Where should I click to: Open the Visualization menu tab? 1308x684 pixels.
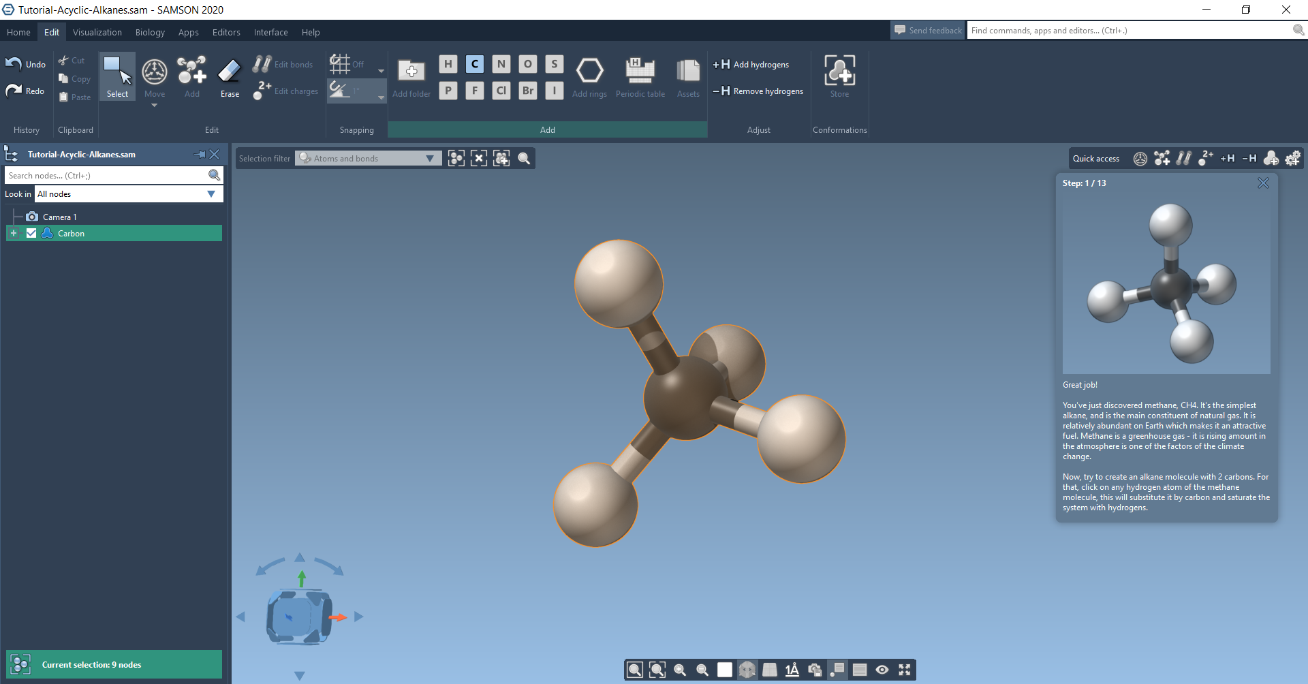[x=97, y=32]
